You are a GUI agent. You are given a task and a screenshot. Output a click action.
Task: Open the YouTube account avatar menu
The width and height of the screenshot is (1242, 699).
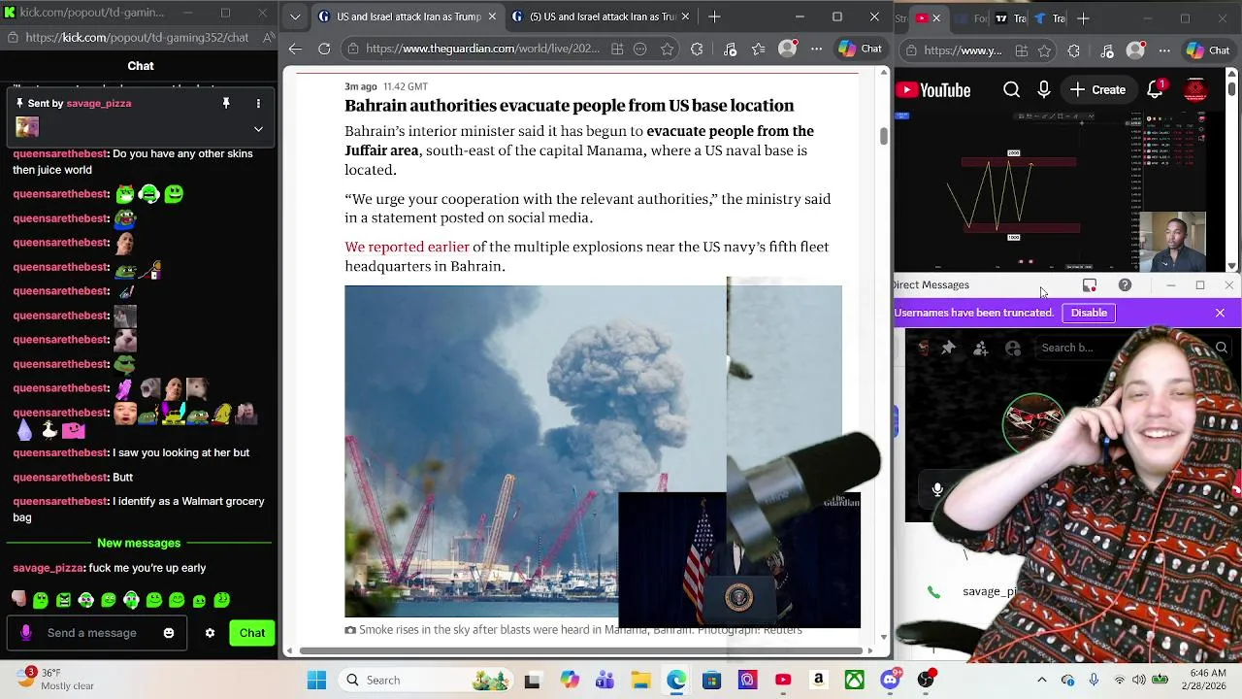pos(1195,90)
